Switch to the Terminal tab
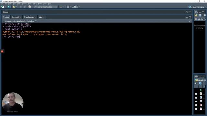 point(15,17)
